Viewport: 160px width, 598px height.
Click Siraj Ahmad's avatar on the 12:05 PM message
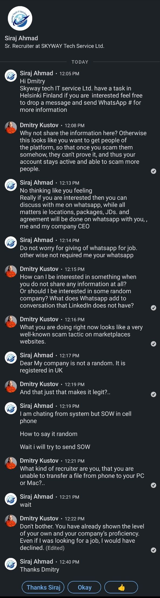click(11, 76)
